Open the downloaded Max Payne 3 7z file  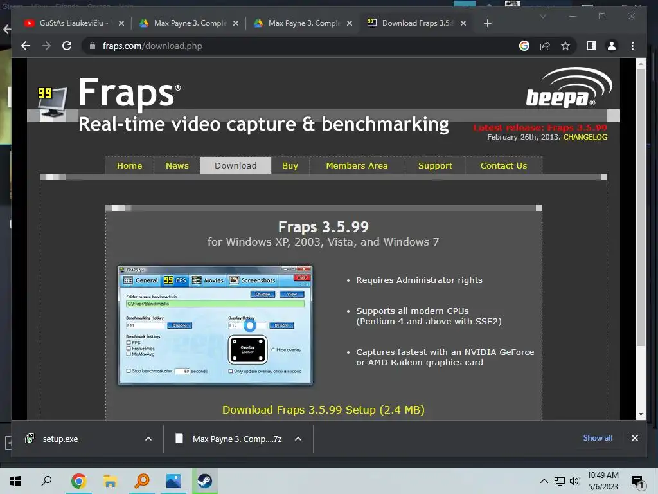point(229,439)
